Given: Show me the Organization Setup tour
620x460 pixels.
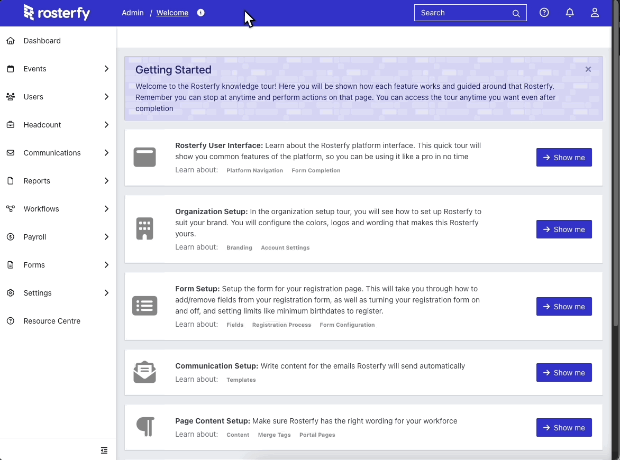Looking at the screenshot, I should (564, 229).
